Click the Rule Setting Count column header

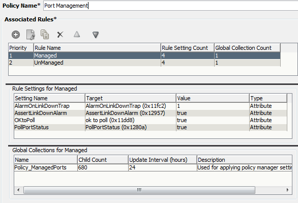coord(187,48)
